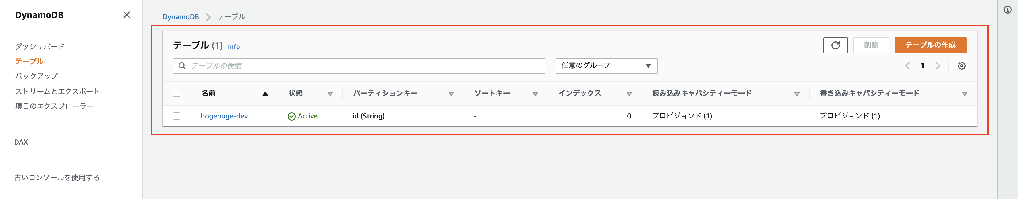
Task: Select バックアップ in the sidebar
Action: point(36,76)
